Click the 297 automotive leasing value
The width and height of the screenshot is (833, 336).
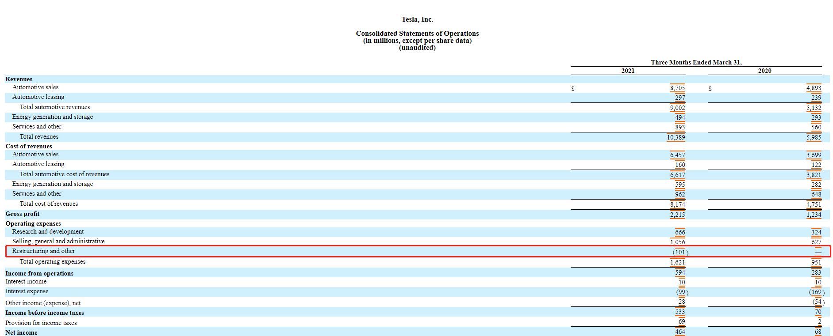(680, 98)
